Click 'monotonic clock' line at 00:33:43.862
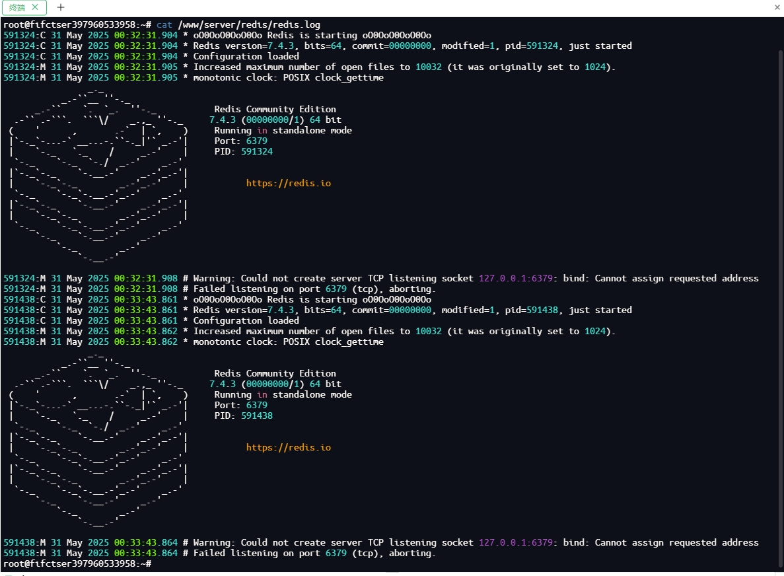 194,342
